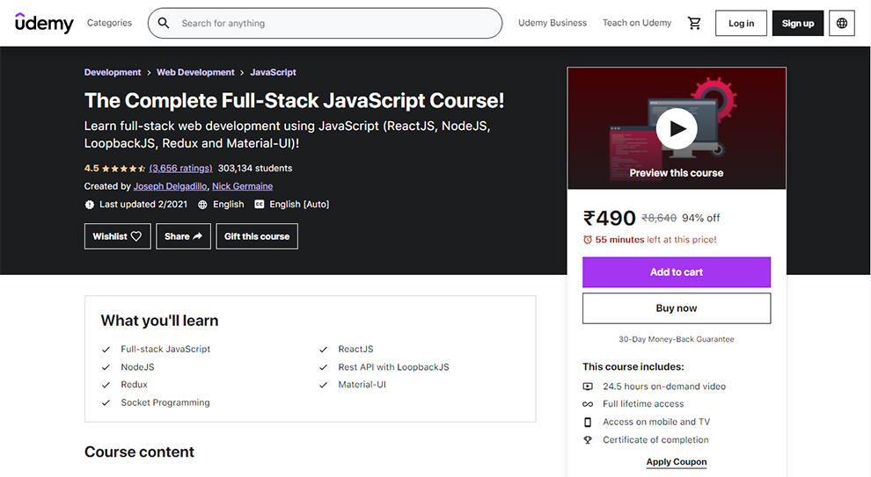Click the video icon beside on-demand video
This screenshot has width=871, height=477.
588,386
